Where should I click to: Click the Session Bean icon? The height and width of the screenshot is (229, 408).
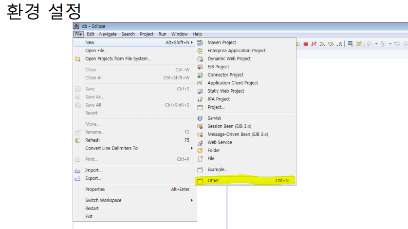pos(200,126)
